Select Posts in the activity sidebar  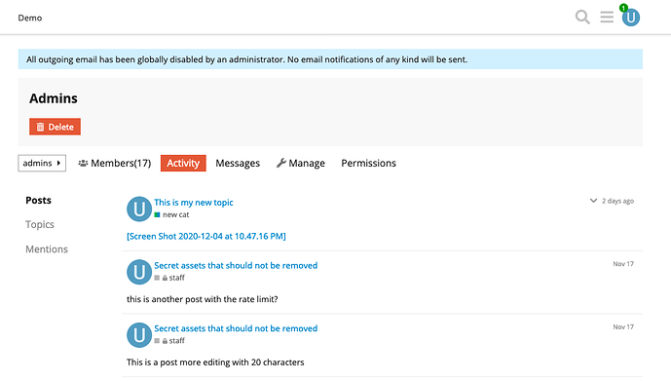click(39, 201)
